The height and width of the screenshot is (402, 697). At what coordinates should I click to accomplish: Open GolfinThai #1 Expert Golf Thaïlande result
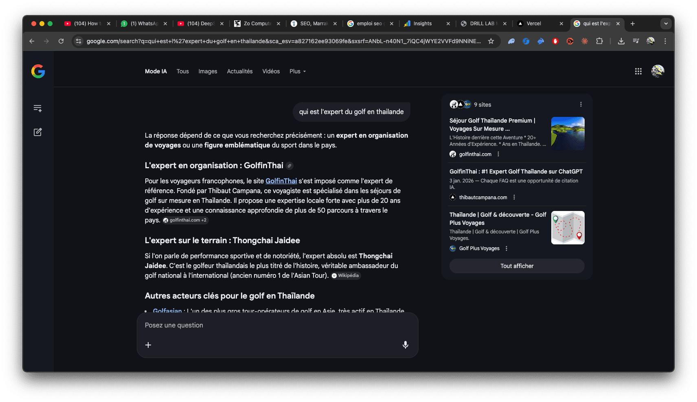(x=516, y=171)
